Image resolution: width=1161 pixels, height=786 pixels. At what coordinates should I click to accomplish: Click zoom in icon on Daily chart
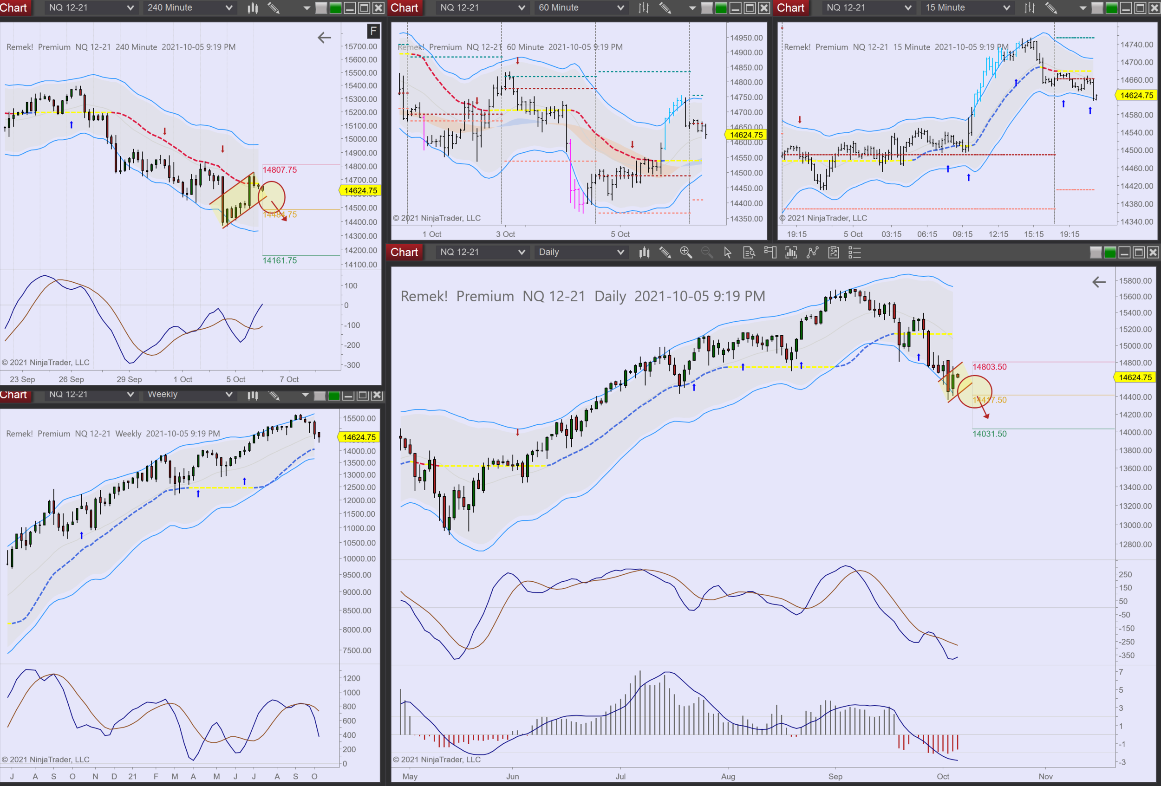pyautogui.click(x=685, y=253)
